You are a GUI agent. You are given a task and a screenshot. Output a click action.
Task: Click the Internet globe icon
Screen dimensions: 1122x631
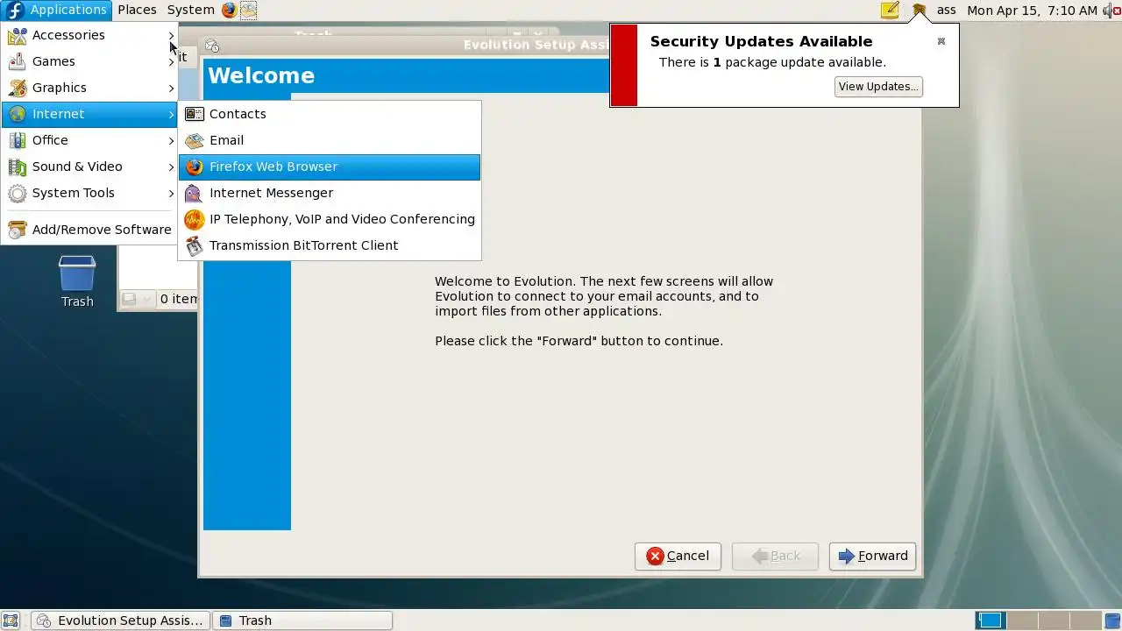tap(18, 114)
